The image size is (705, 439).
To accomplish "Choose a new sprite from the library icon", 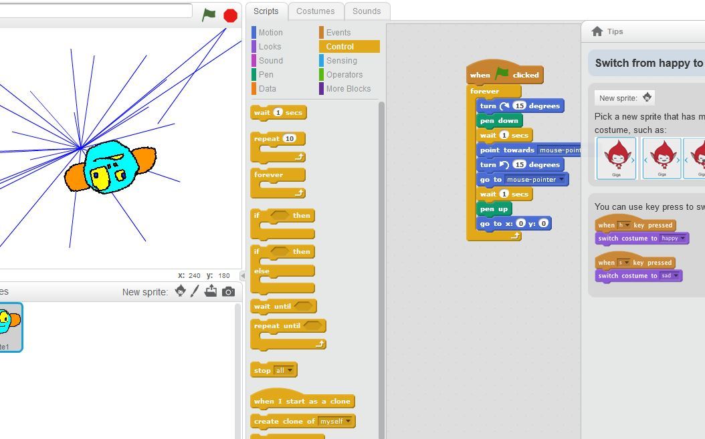I will (x=179, y=291).
